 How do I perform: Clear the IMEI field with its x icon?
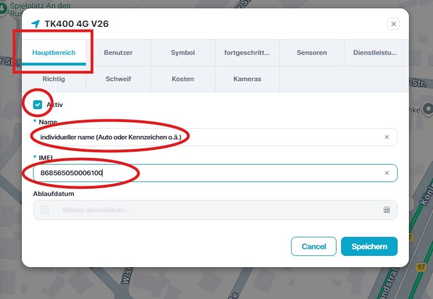[386, 173]
